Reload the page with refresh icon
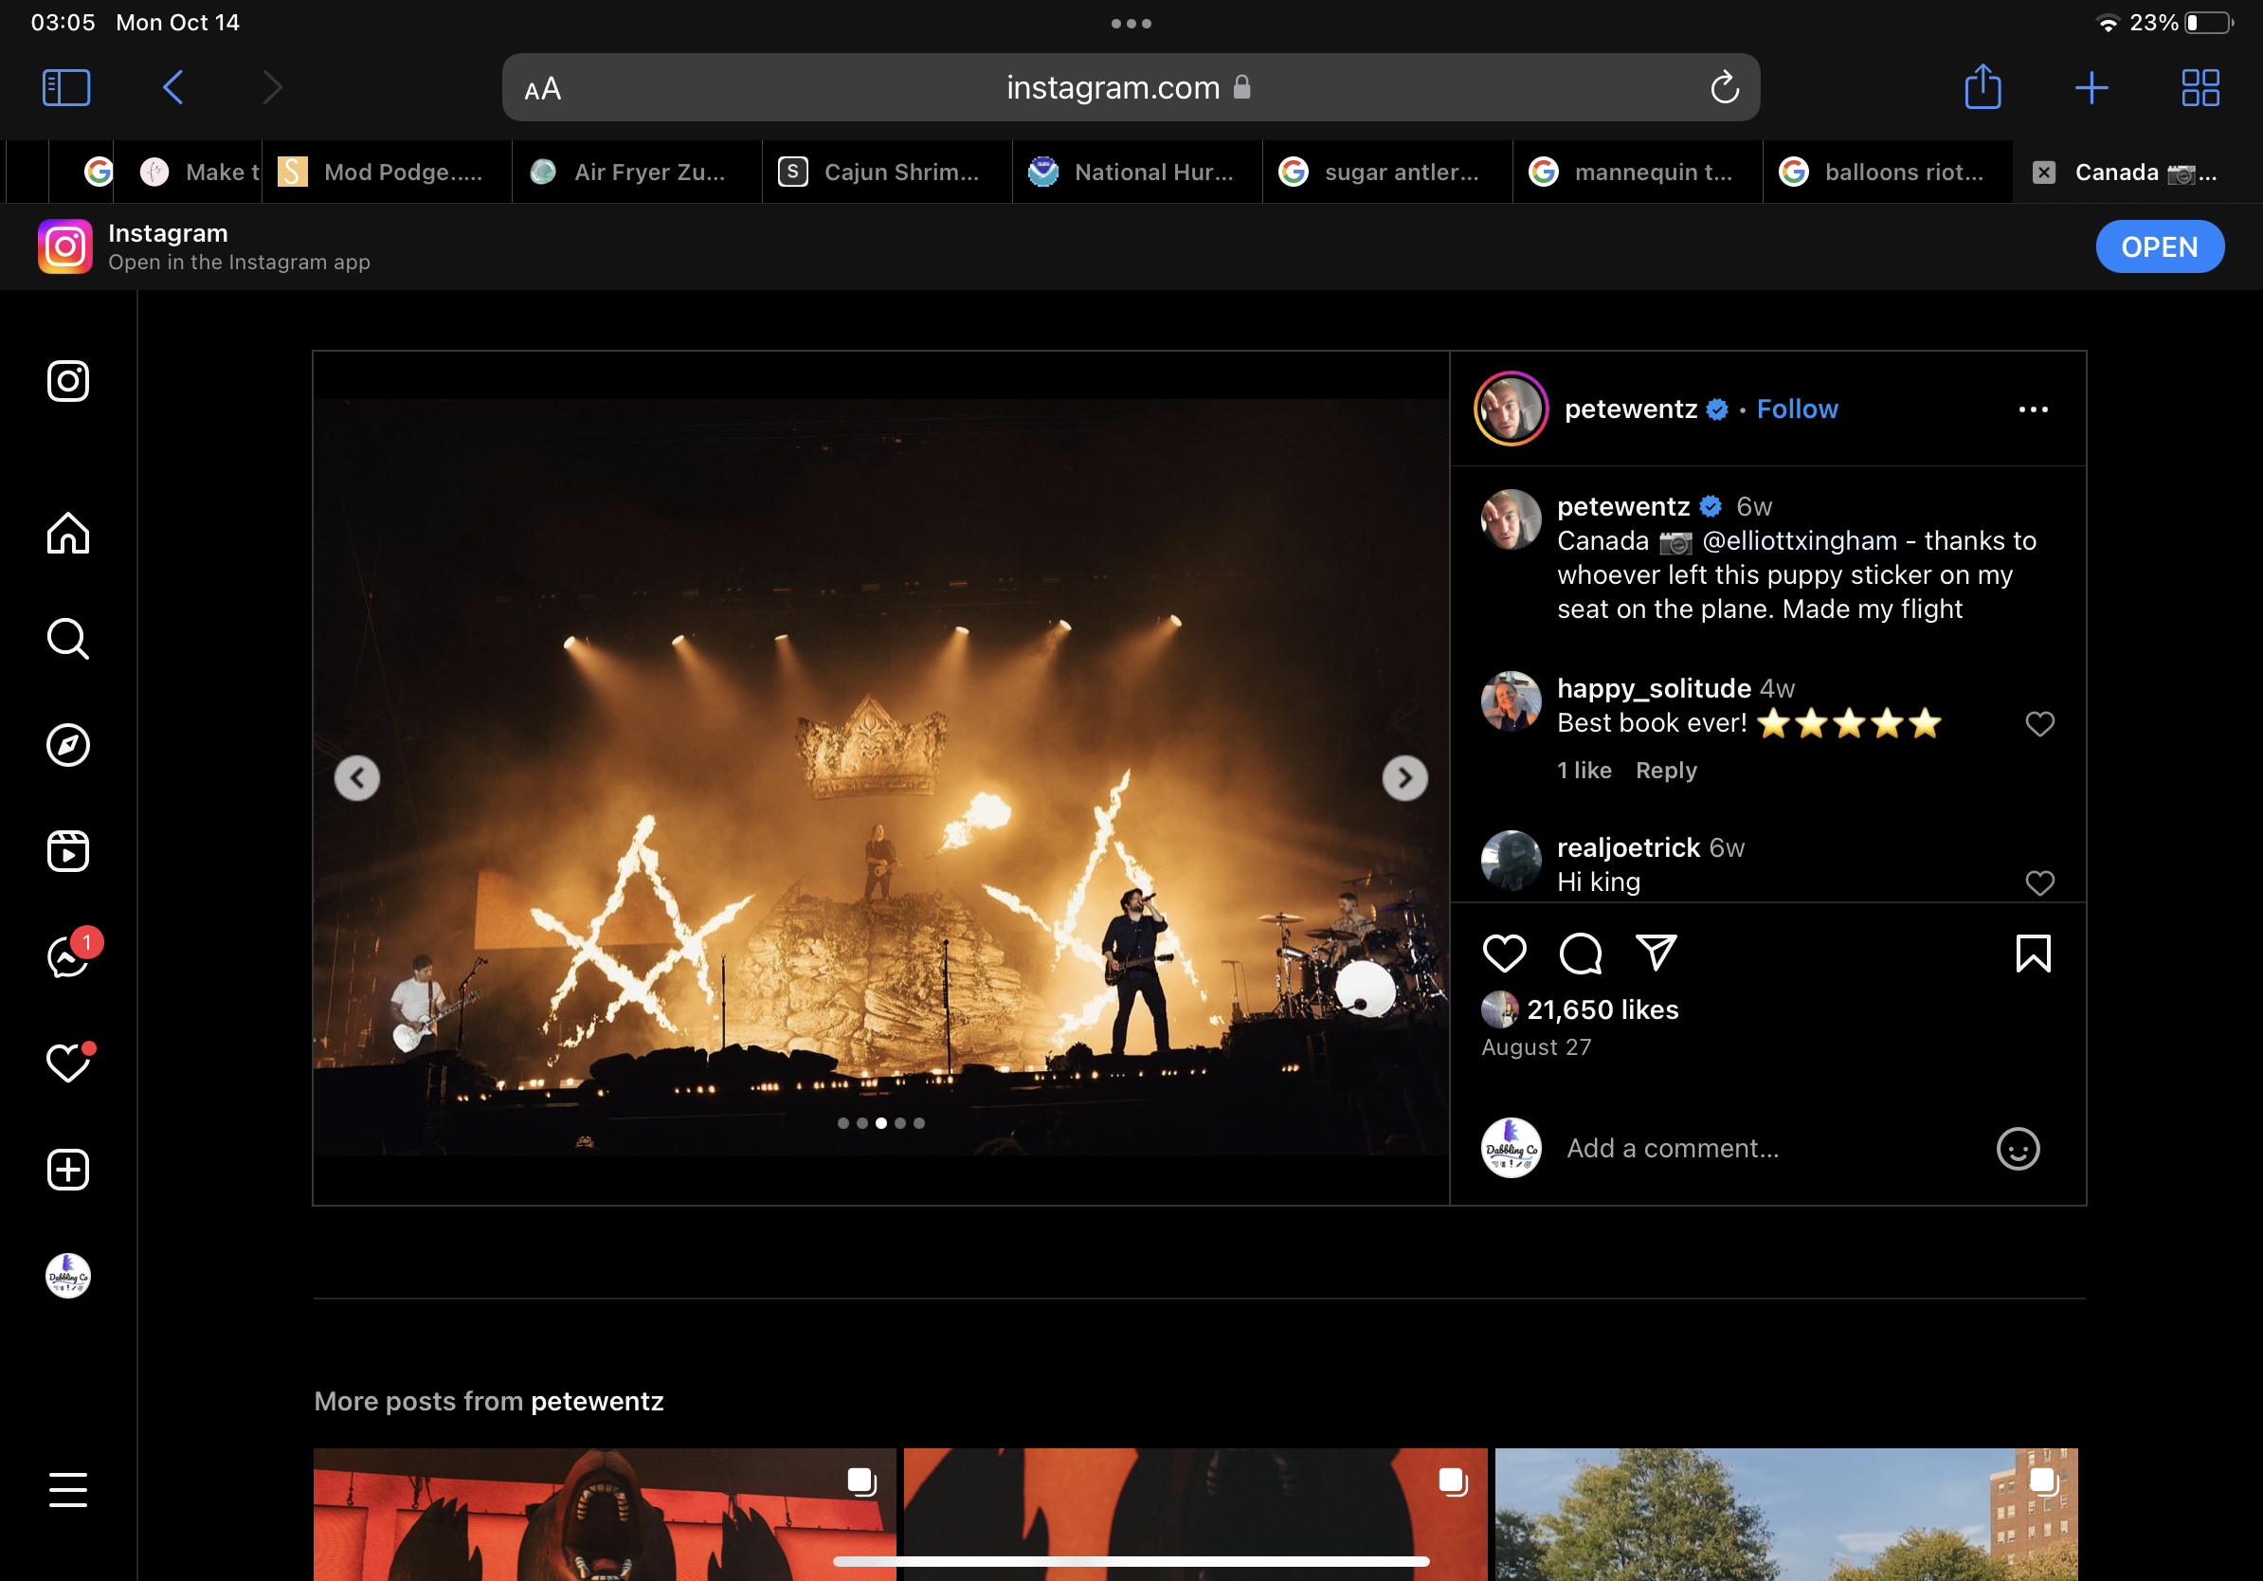Screen dimensions: 2263x1581 (x=1724, y=88)
